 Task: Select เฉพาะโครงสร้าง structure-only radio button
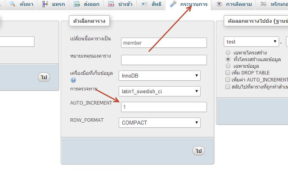(x=228, y=53)
